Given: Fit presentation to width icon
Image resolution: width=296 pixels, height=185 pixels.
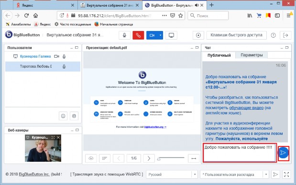Looking at the screenshot, I should click(194, 158).
